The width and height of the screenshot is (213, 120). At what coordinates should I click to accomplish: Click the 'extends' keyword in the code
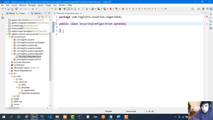pyautogui.click(x=119, y=24)
